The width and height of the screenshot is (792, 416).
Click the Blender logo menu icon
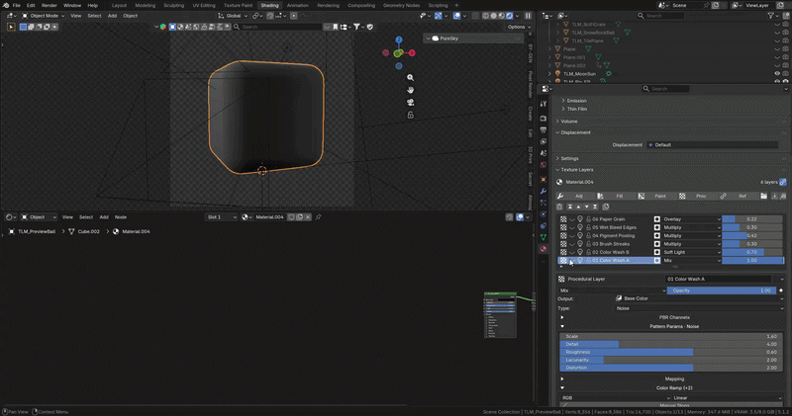pyautogui.click(x=6, y=5)
